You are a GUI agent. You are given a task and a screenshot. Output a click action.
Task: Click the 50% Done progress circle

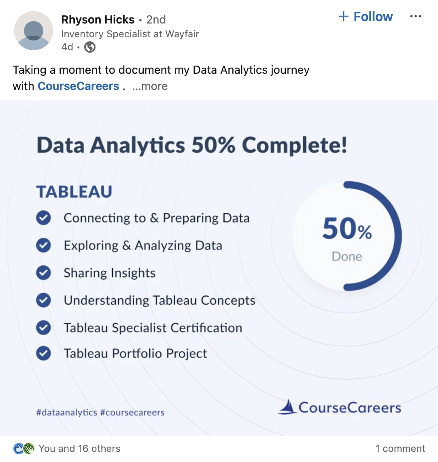[x=347, y=236]
